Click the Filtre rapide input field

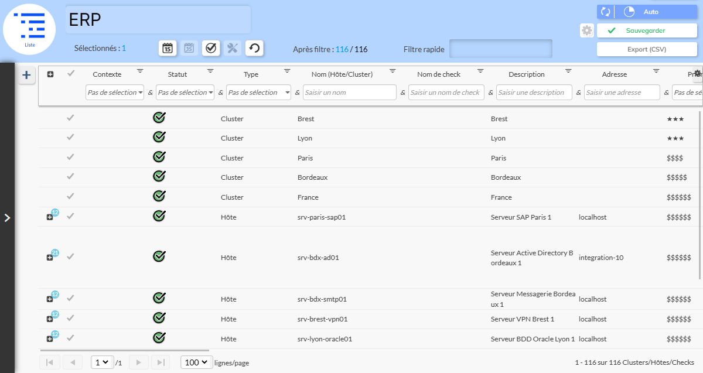pos(500,49)
